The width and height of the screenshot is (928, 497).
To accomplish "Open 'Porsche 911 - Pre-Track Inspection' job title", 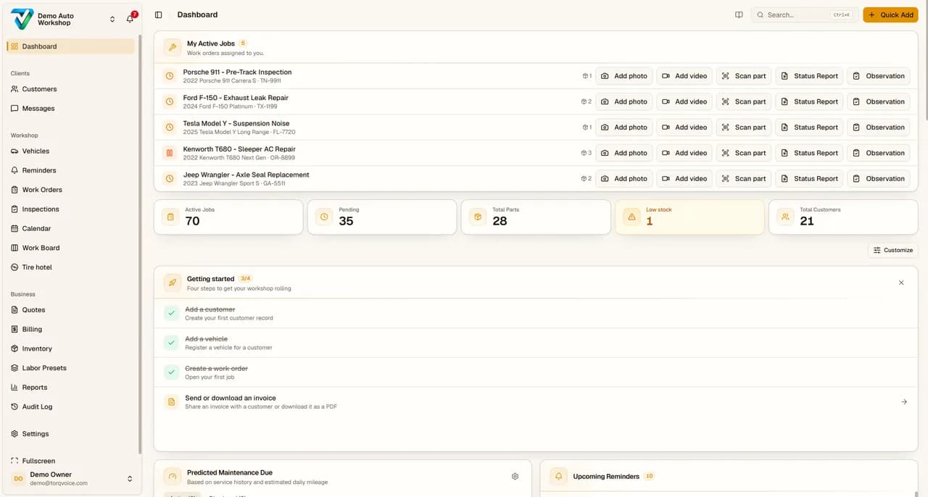I will (x=237, y=72).
